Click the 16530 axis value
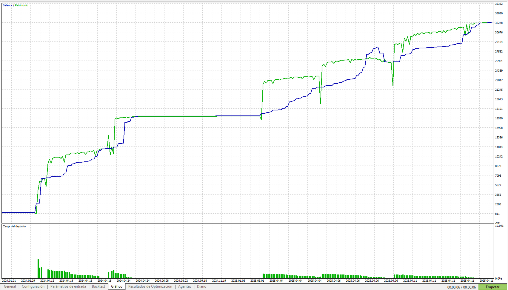 (x=499, y=118)
